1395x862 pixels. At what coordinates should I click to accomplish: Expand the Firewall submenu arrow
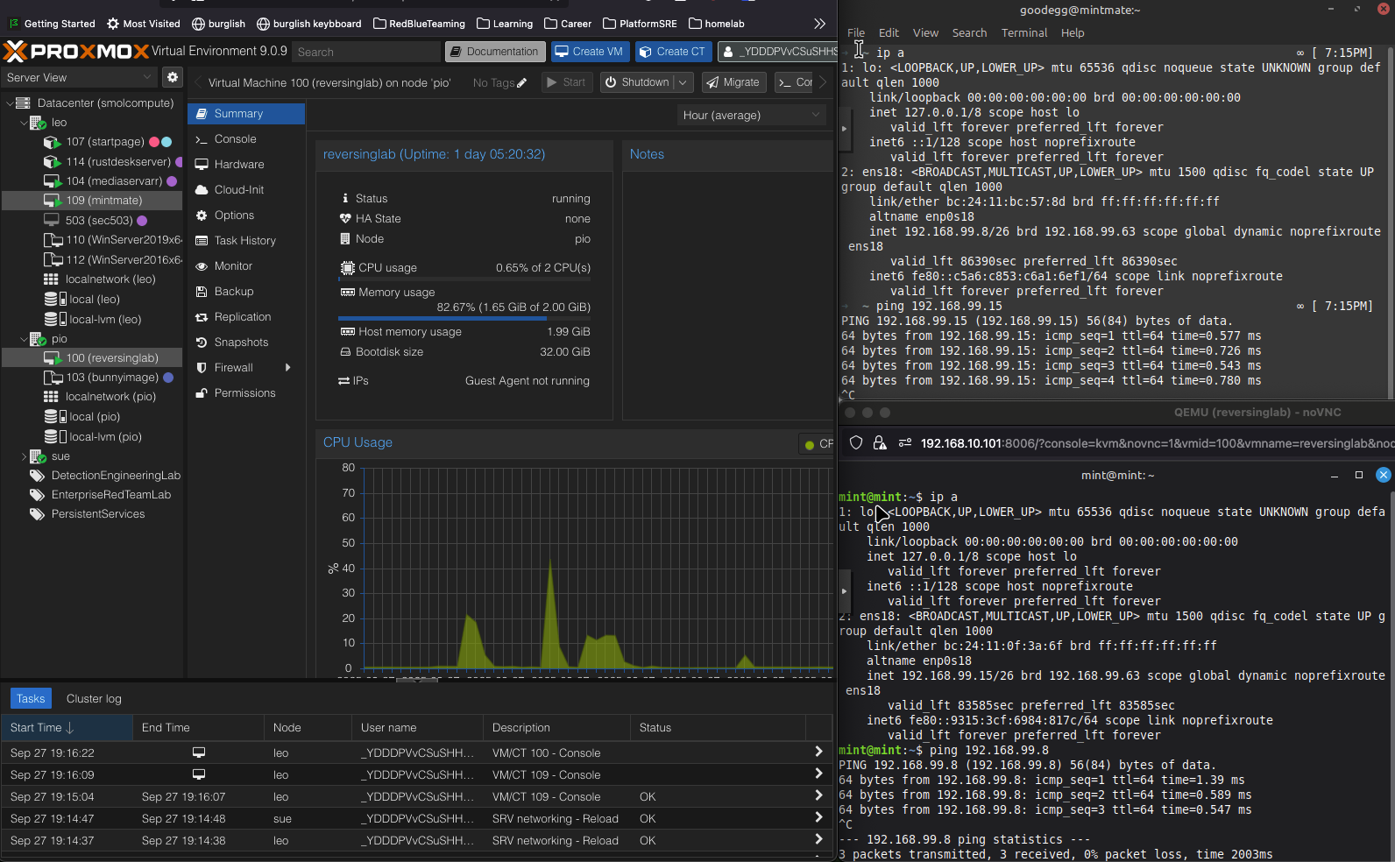click(x=287, y=368)
